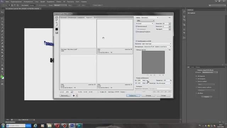Toggle the constrain proportions link icon
The height and width of the screenshot is (128, 227).
point(148,82)
